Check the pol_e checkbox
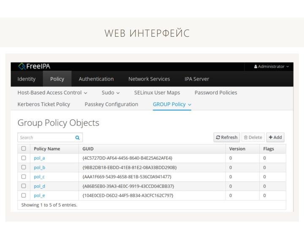304x228 pixels. (x=24, y=195)
